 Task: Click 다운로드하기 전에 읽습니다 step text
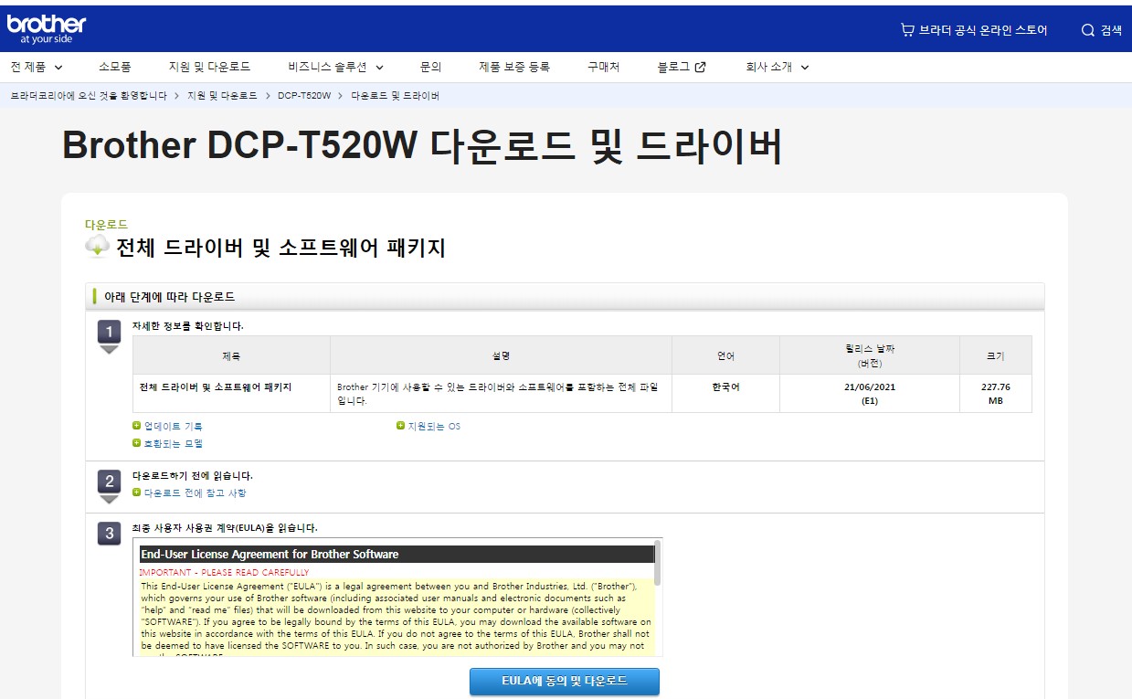click(193, 475)
